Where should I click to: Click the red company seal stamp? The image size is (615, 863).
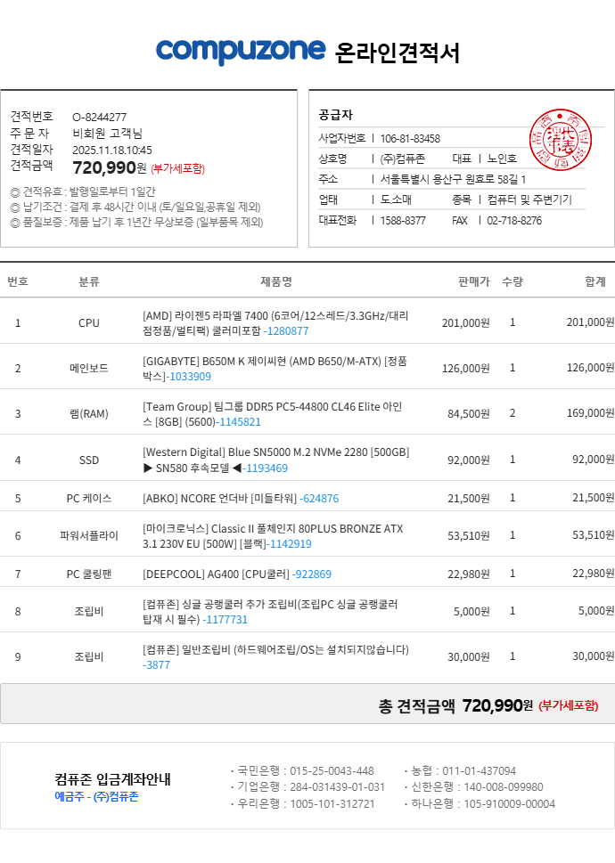point(561,140)
